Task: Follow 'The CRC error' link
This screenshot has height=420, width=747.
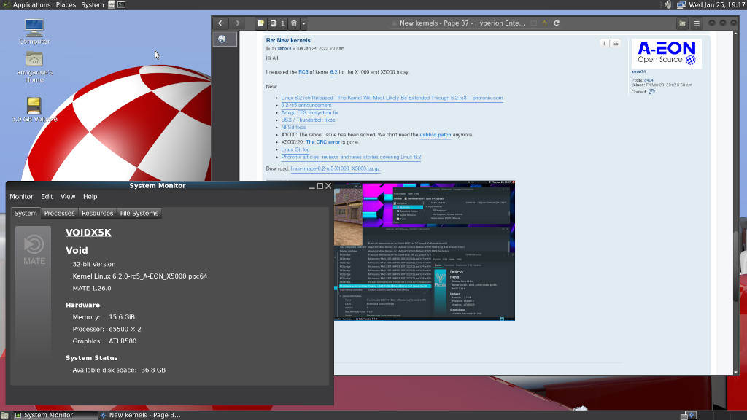Action: [322, 142]
